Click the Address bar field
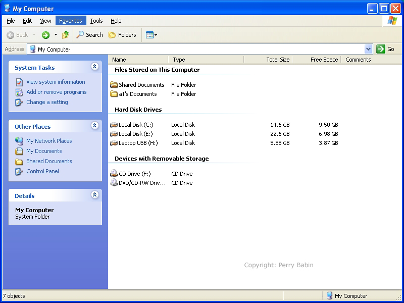 [x=199, y=49]
